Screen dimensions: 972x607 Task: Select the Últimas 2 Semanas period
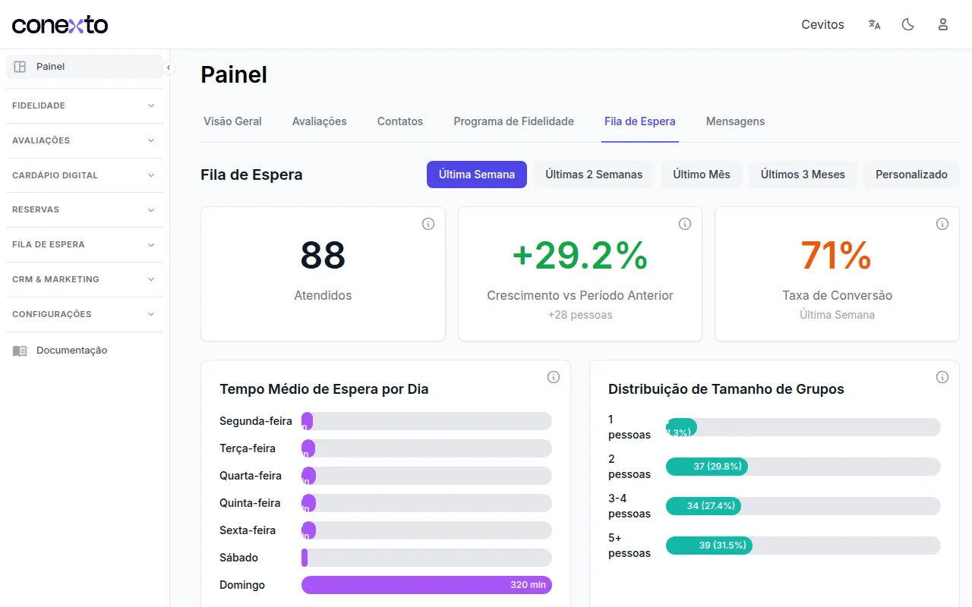click(594, 175)
